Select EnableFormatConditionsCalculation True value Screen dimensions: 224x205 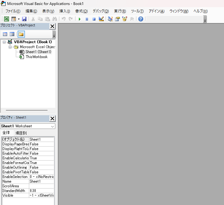(41, 163)
